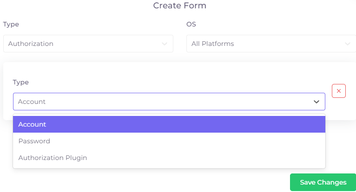The image size is (356, 192).
Task: Open the OS dropdown showing All Platforms
Action: (271, 44)
